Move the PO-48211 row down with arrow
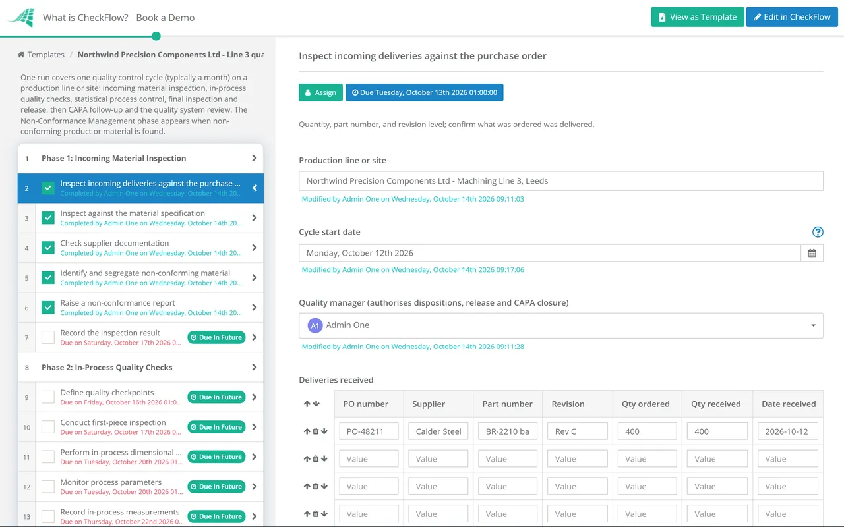 324,431
